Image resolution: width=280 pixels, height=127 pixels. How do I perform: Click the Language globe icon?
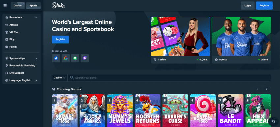click(7, 80)
